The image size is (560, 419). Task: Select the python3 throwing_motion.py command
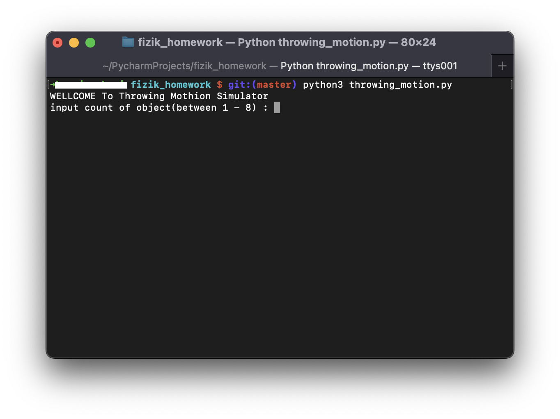(377, 84)
